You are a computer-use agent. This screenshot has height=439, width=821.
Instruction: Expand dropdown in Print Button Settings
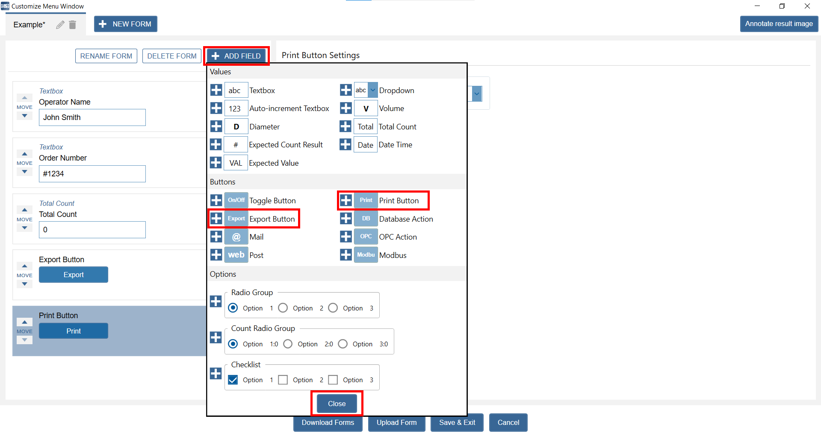tap(477, 94)
